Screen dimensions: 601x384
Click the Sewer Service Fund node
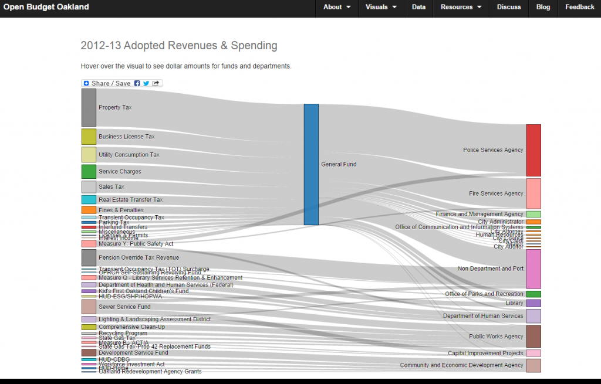(89, 307)
